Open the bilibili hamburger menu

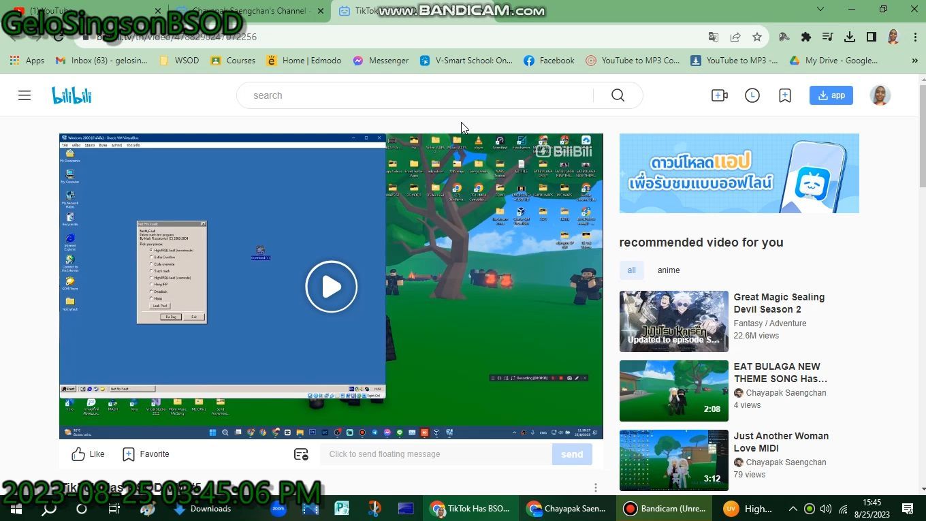[x=25, y=95]
